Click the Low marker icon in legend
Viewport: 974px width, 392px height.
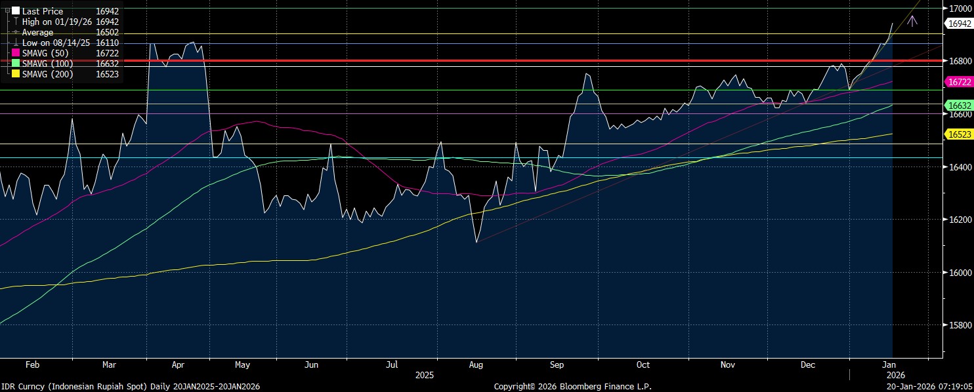coord(16,43)
